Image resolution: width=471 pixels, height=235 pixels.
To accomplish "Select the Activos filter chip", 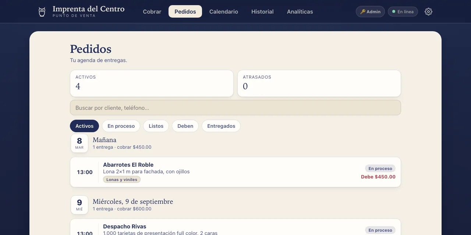I will click(84, 126).
